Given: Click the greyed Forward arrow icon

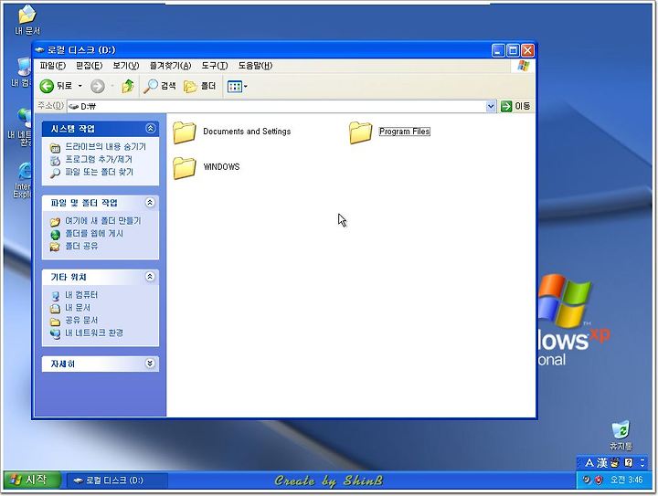Looking at the screenshot, I should [98, 87].
